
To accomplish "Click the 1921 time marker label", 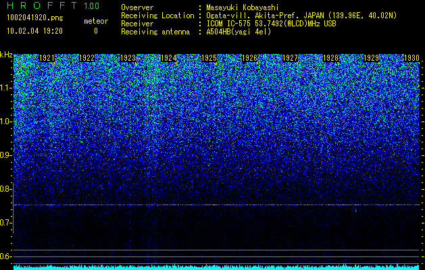I will (x=47, y=58).
